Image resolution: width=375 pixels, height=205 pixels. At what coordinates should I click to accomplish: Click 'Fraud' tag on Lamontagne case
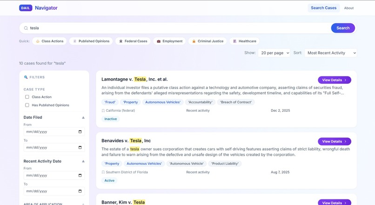coord(110,102)
